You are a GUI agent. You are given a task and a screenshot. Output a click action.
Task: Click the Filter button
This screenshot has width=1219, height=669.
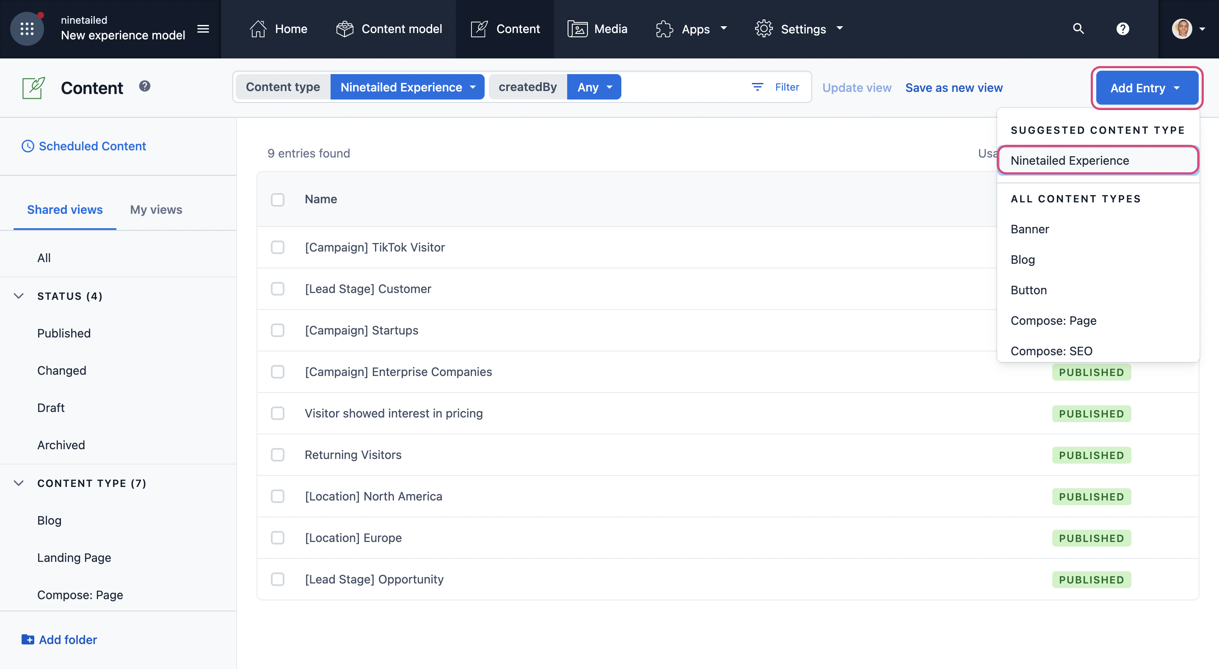[x=775, y=87]
